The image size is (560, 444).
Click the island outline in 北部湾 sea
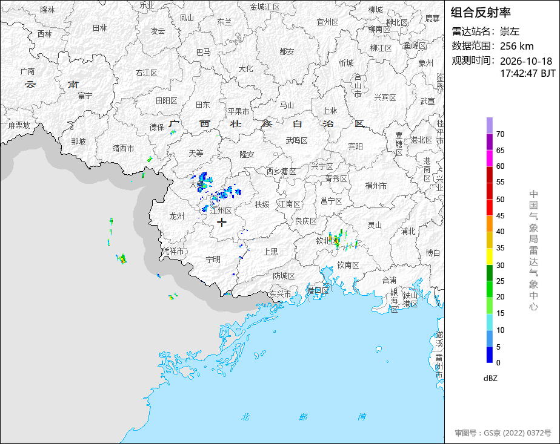click(x=379, y=349)
